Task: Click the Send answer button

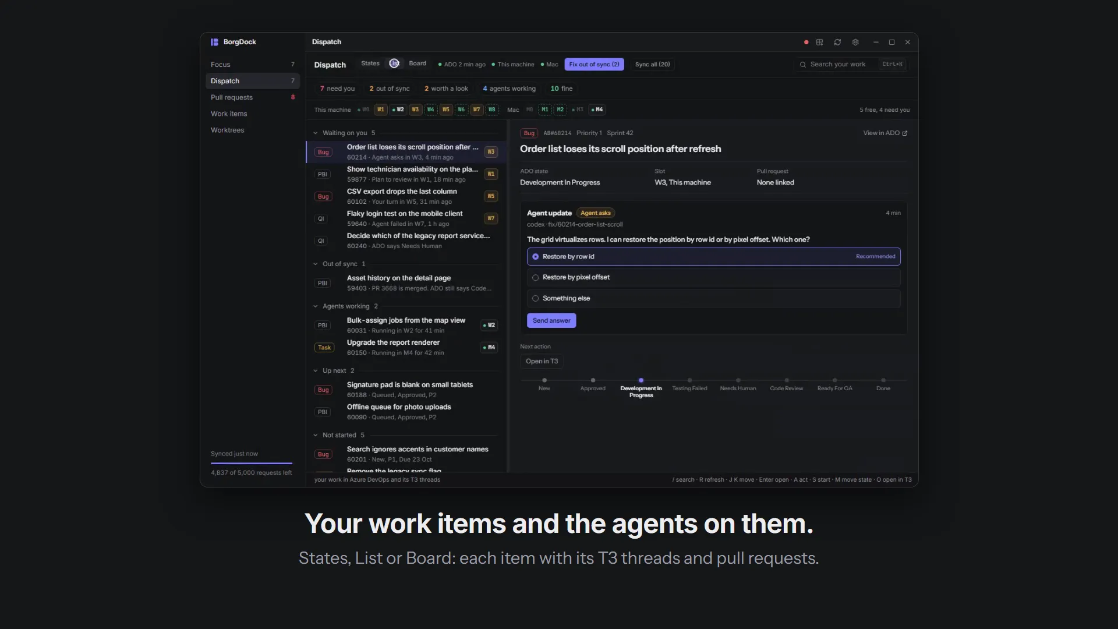Action: (551, 321)
